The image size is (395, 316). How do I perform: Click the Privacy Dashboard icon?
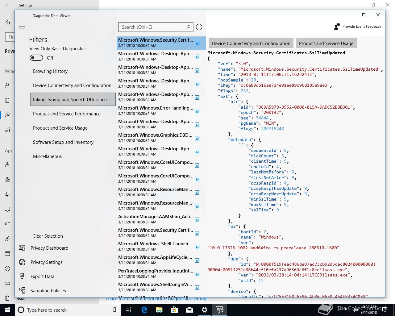pos(22,248)
